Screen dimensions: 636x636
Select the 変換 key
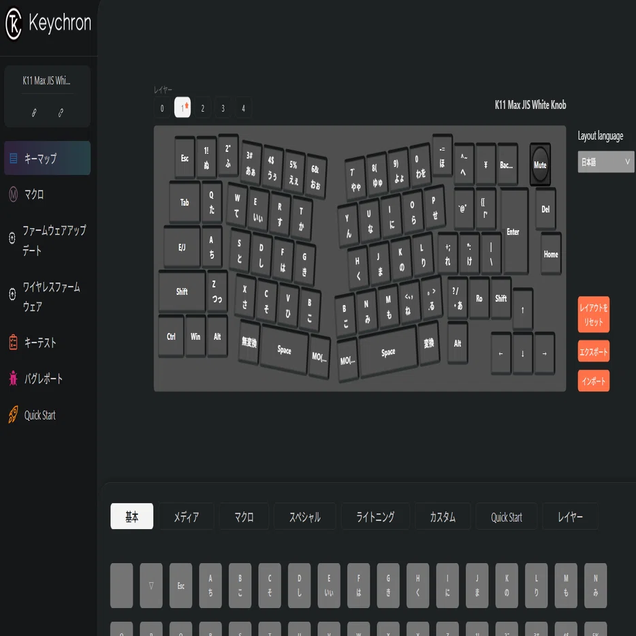pyautogui.click(x=429, y=343)
